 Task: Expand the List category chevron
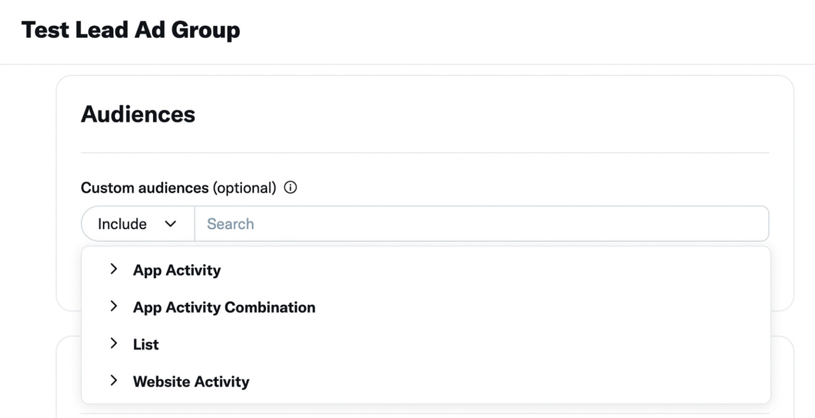113,344
